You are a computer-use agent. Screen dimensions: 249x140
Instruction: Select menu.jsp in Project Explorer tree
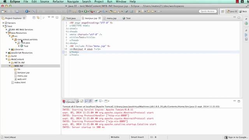pos(22,76)
